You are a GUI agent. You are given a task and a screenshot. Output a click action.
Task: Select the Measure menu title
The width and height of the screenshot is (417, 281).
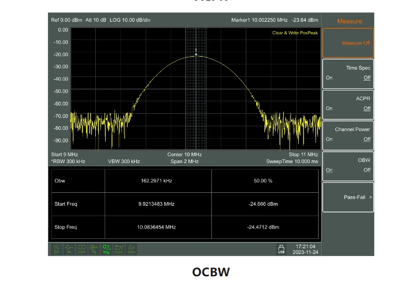click(x=349, y=21)
